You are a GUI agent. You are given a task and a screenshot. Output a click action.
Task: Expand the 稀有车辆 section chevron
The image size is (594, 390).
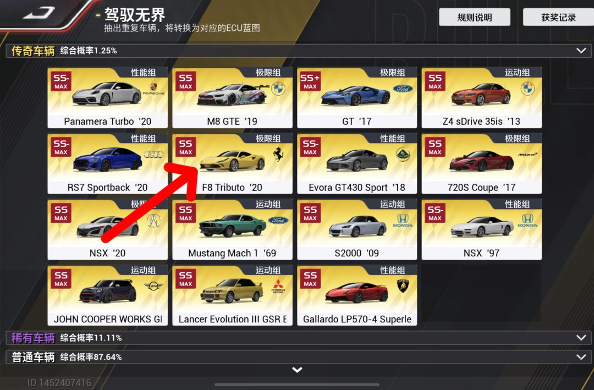coord(581,337)
